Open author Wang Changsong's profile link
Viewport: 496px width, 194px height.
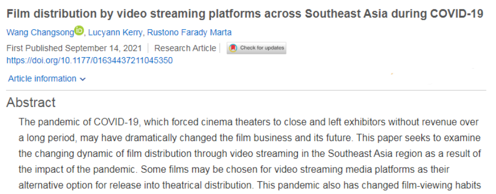coord(40,32)
